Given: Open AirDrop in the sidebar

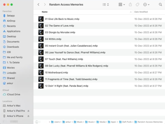Looking at the screenshot, I should [x=9, y=21].
